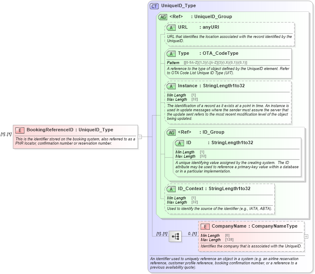Click the URL attribute description text
This screenshot has height=274, width=315.
[x=229, y=39]
